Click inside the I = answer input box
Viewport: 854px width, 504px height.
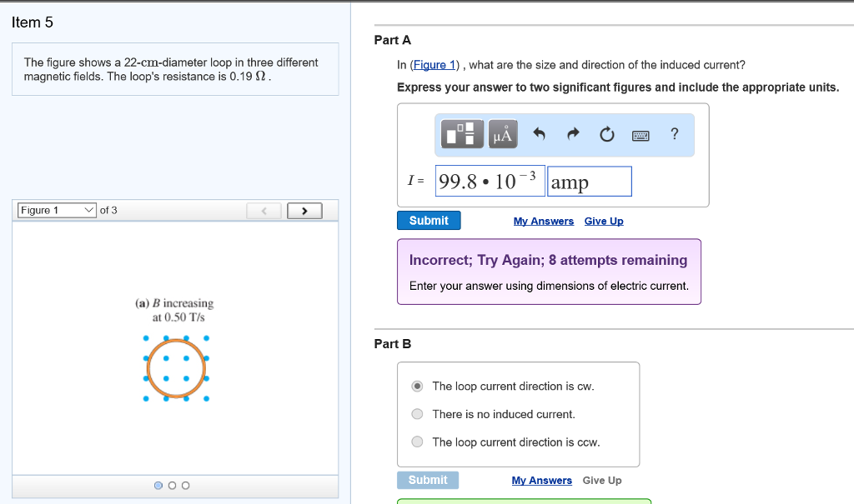click(x=490, y=181)
